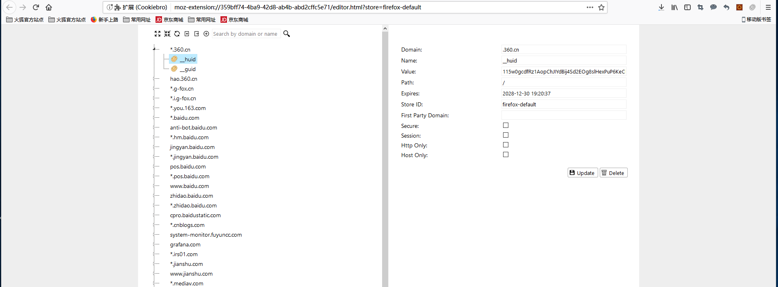Select *.baidu.com domain
Screen dimensions: 778x287
click(x=185, y=118)
